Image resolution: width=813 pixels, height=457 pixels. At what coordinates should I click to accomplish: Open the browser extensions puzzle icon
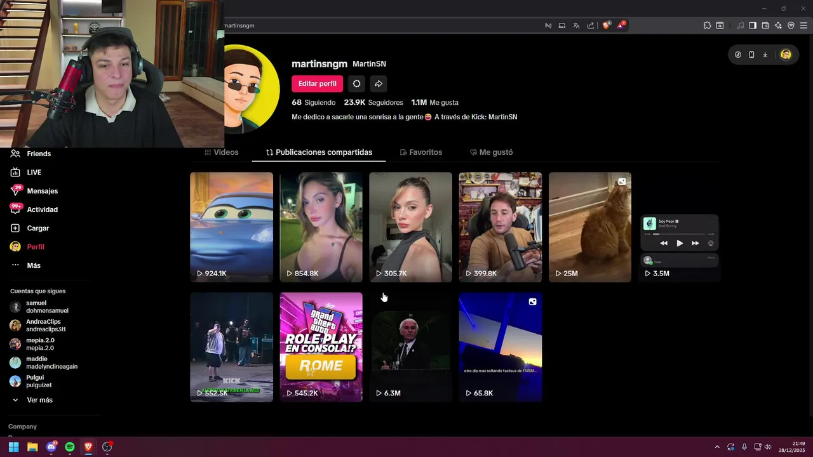(707, 25)
